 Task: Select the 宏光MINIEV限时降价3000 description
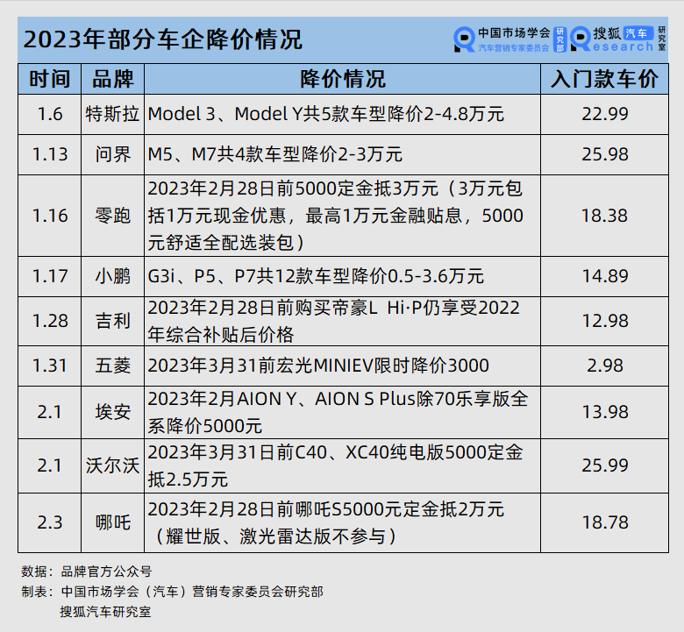318,366
